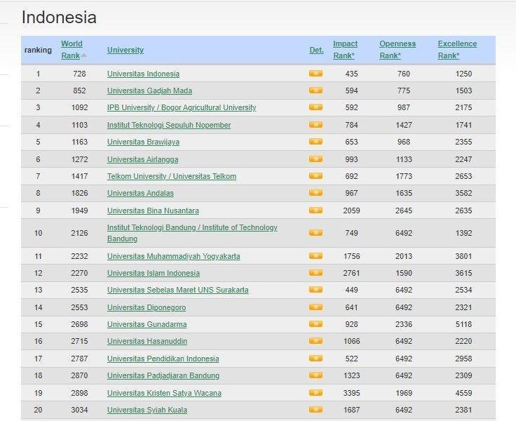Click details icon for Universitas Pendidikan Indonesia
Screen dimensions: 516x421
click(315, 359)
